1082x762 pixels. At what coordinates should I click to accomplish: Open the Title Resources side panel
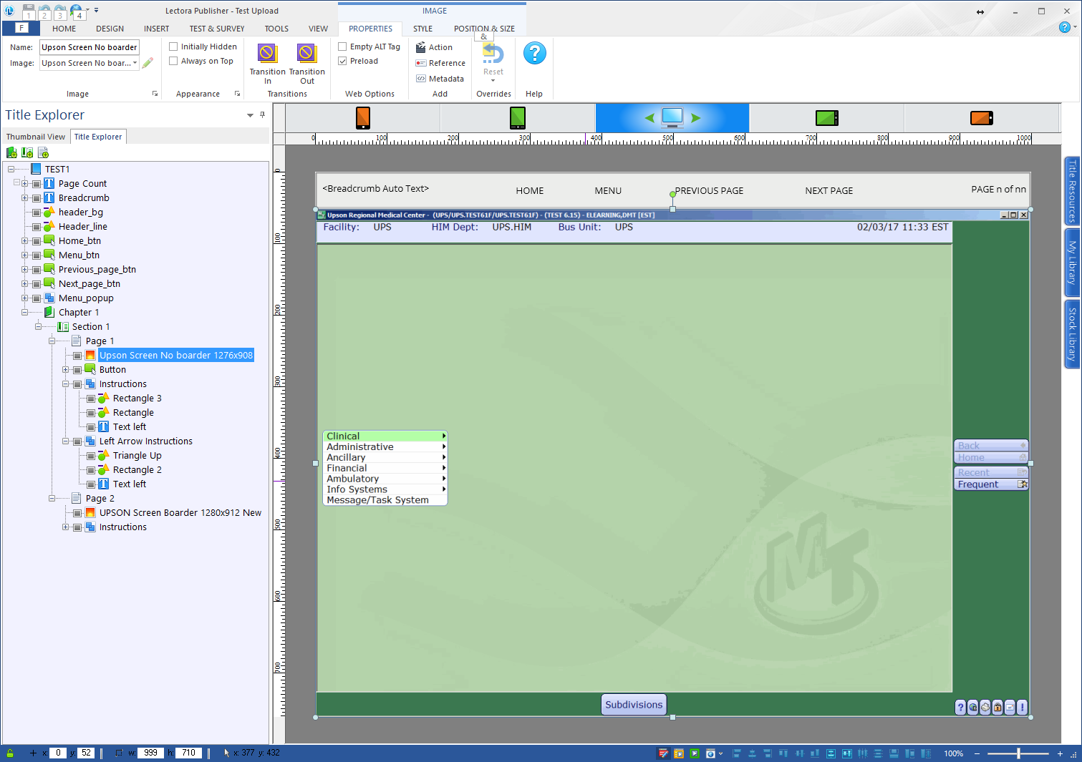1072,191
